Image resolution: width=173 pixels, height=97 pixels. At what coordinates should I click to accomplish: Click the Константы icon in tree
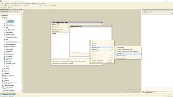tap(3, 70)
